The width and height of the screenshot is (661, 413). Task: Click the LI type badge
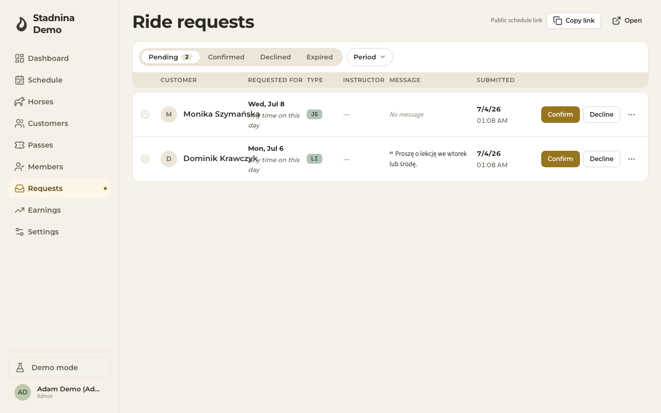(x=314, y=159)
